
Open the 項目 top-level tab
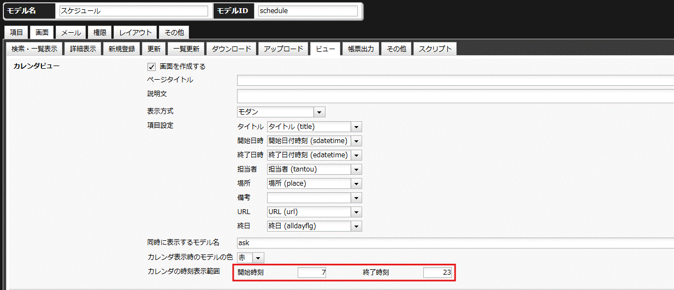coord(16,33)
